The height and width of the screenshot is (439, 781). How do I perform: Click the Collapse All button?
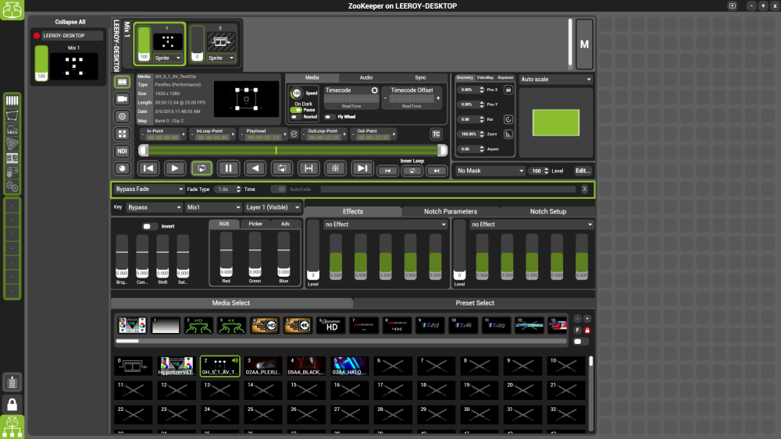(x=70, y=22)
